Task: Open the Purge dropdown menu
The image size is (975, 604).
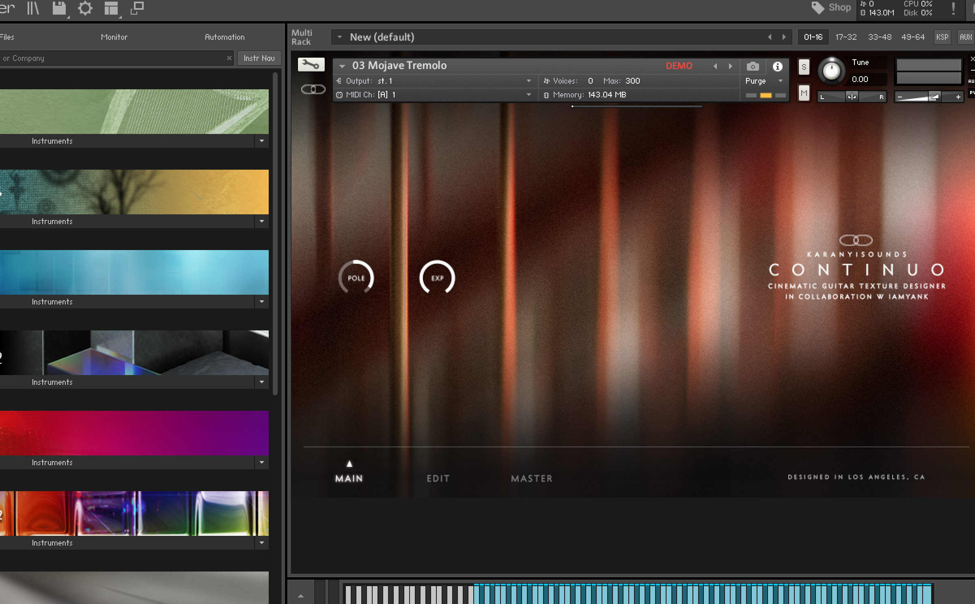Action: click(763, 81)
